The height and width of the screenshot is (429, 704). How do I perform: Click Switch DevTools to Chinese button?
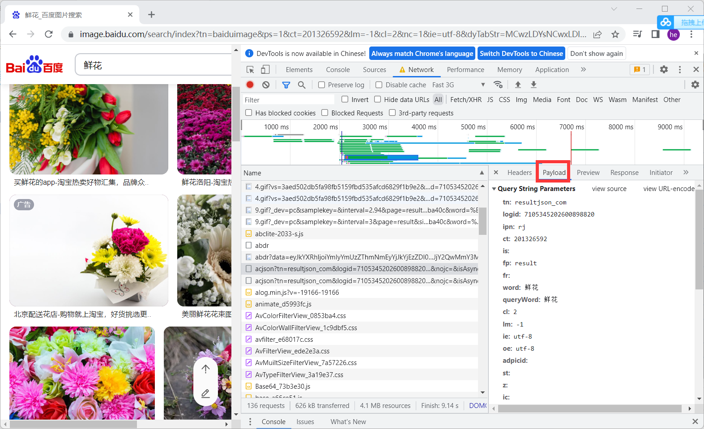521,53
